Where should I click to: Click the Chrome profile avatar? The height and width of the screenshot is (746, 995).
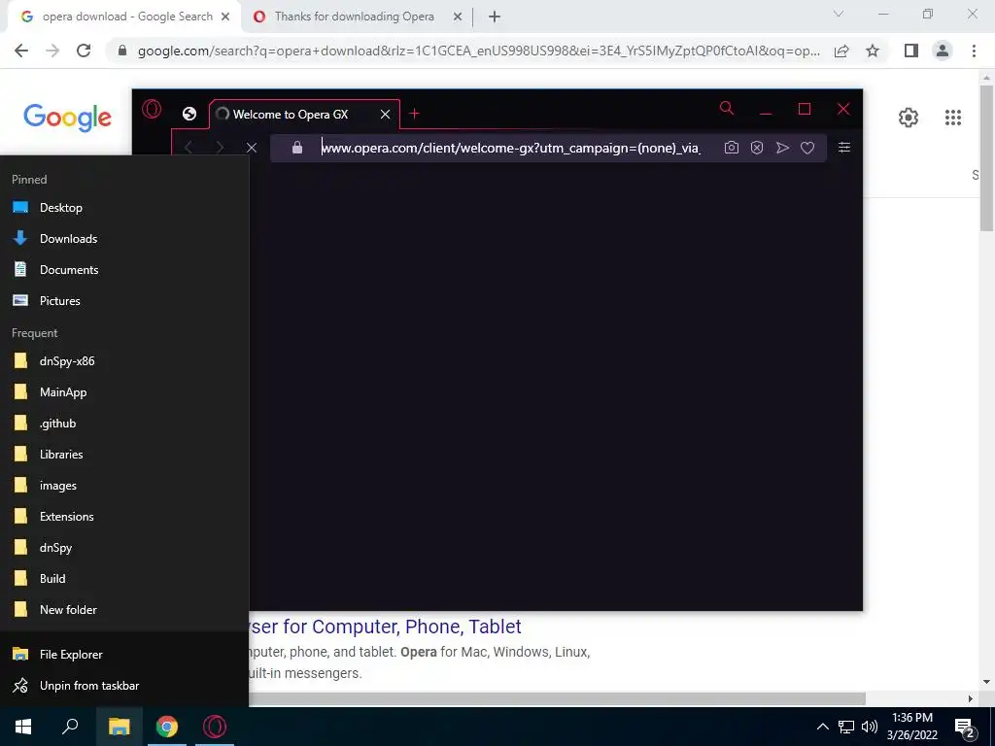(x=943, y=51)
